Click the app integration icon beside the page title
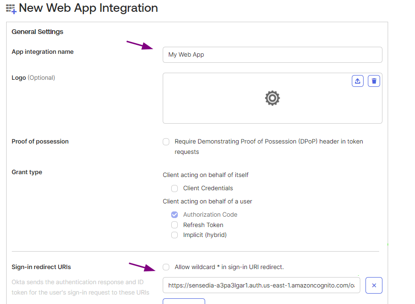The width and height of the screenshot is (415, 304). [10, 8]
